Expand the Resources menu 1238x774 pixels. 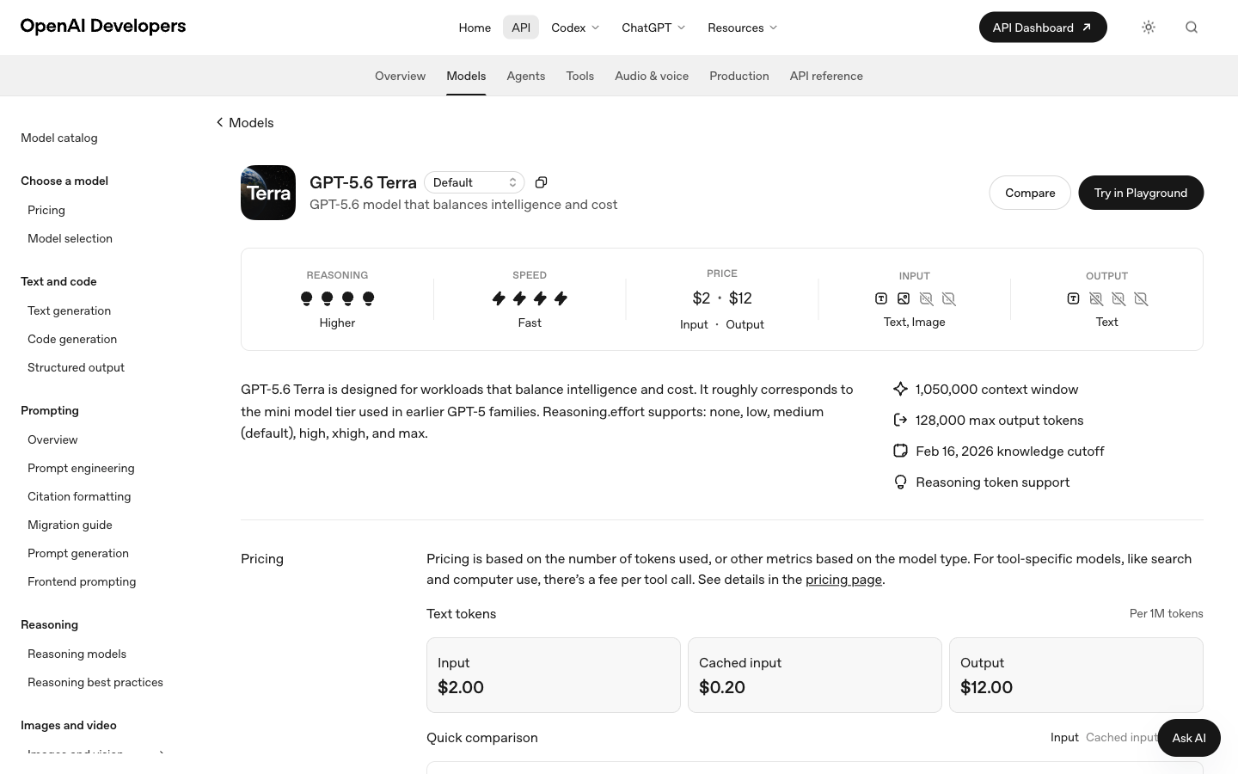pos(742,28)
